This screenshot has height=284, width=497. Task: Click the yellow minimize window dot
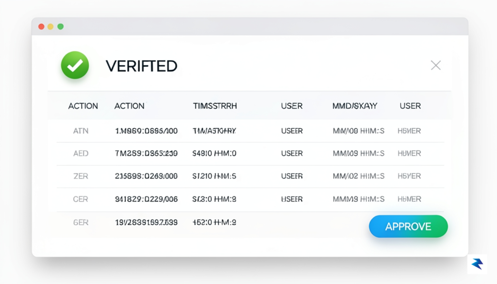click(x=50, y=27)
